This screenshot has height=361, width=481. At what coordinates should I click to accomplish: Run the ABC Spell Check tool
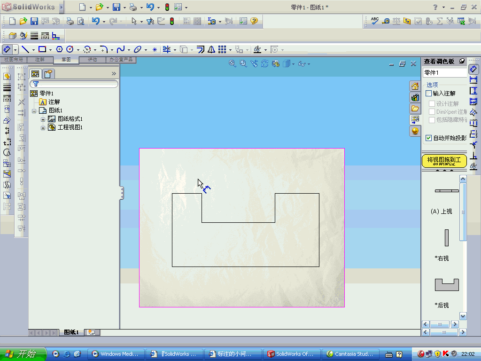point(374,21)
